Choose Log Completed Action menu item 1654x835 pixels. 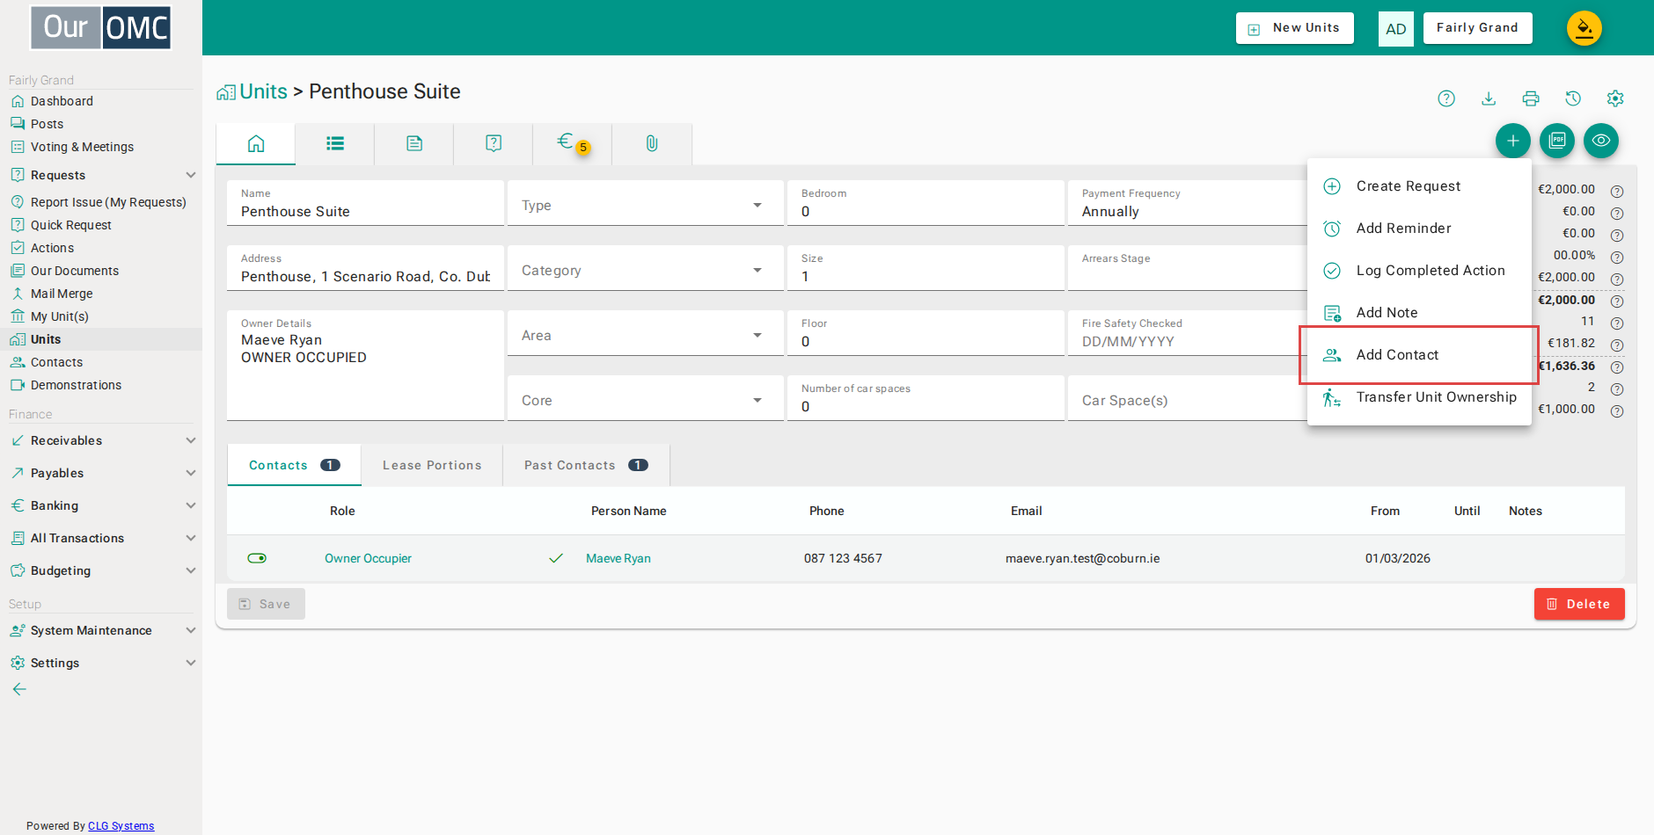point(1419,271)
